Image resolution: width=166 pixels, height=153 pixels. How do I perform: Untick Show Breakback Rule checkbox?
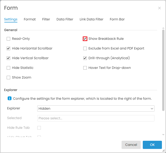[85, 39]
